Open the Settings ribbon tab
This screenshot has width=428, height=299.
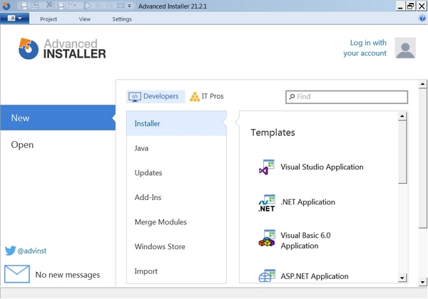[122, 19]
